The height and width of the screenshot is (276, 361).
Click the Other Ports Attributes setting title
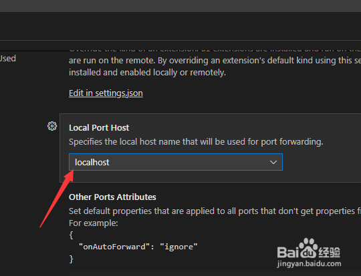coord(112,197)
